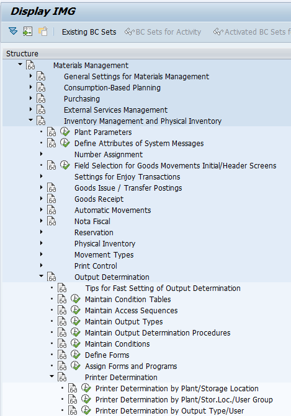291x416 pixels.
Task: Expand the Purchasing node
Action: pos(31,98)
